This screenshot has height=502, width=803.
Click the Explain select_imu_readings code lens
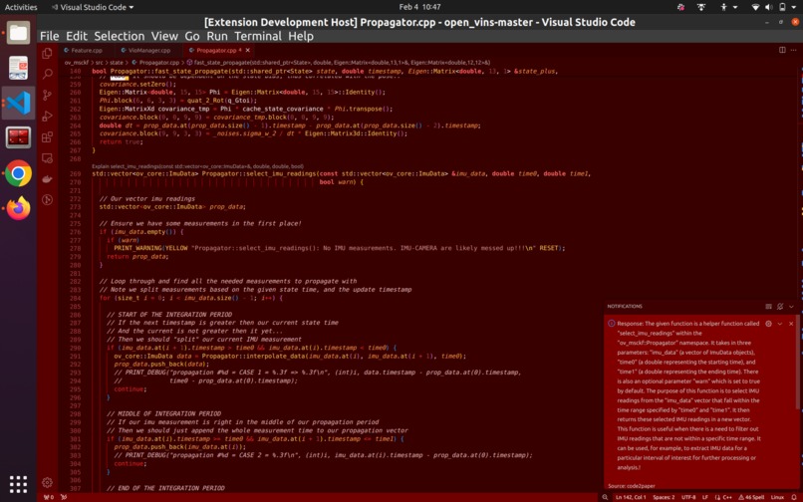[197, 166]
